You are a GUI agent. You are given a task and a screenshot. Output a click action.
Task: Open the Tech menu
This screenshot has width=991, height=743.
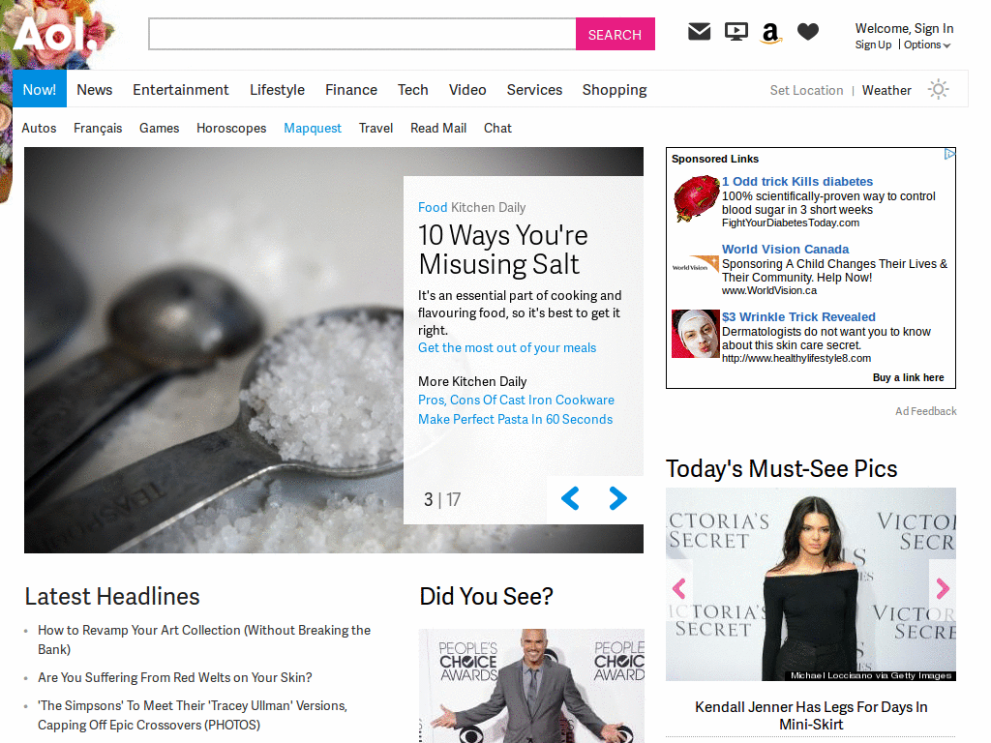coord(412,90)
